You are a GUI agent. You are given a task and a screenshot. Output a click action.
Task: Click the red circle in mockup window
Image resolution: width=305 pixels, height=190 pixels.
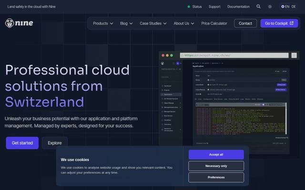(163, 56)
